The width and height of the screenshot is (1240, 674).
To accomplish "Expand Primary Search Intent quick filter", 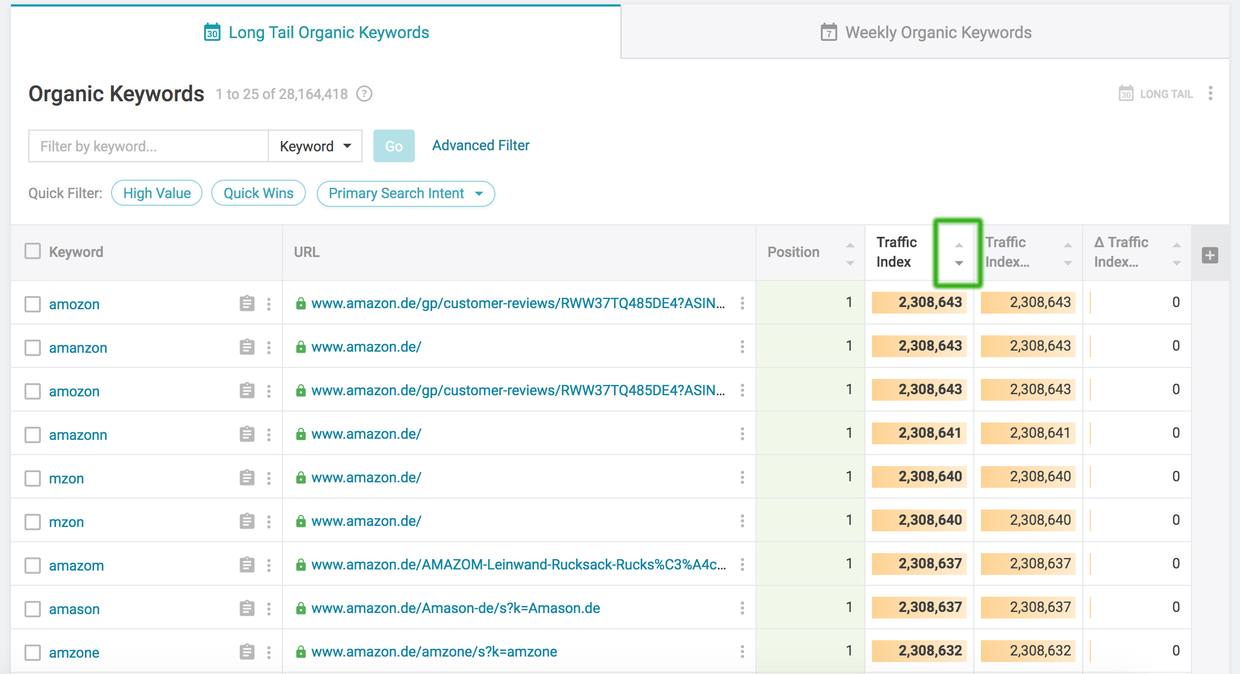I will pos(406,193).
